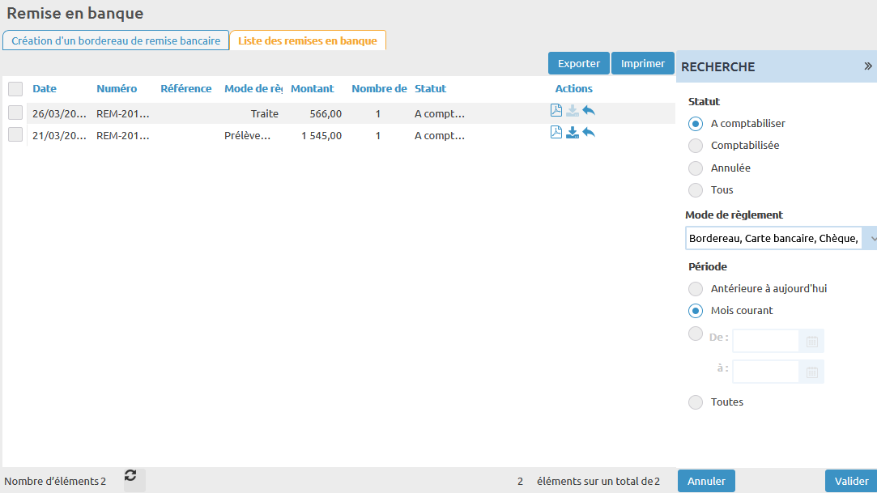
Task: Tick checkbox for the 26/03 remise row
Action: pos(15,113)
